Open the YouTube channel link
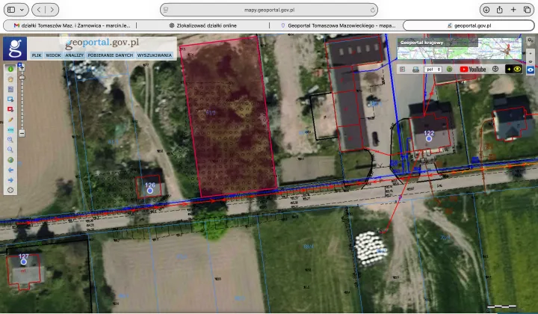The height and width of the screenshot is (314, 538). click(x=473, y=69)
